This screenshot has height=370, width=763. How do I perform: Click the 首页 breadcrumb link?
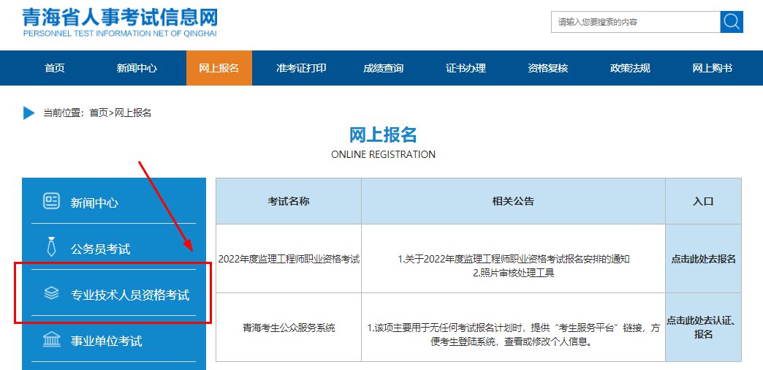pos(99,113)
